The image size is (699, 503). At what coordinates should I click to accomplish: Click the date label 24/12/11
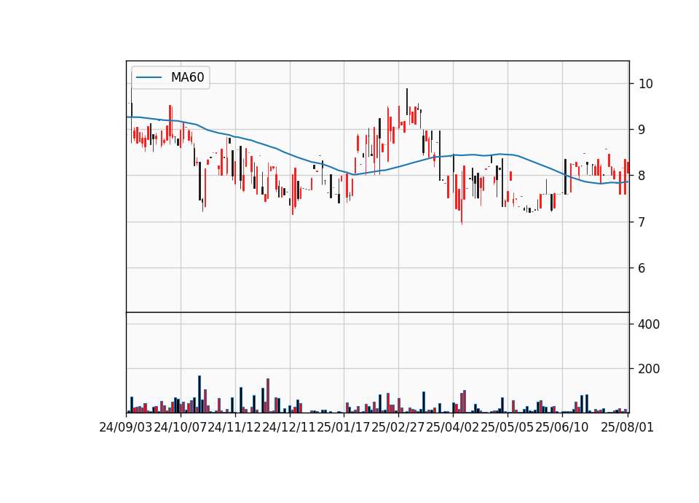(x=289, y=427)
